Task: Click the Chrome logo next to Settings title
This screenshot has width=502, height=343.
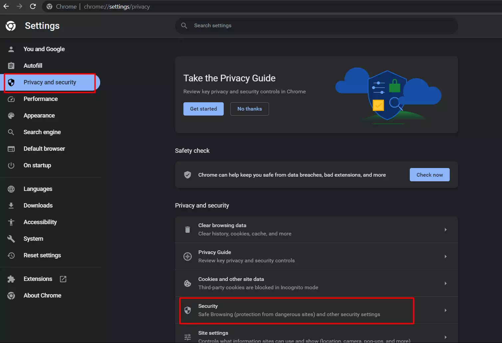Action: coord(11,26)
